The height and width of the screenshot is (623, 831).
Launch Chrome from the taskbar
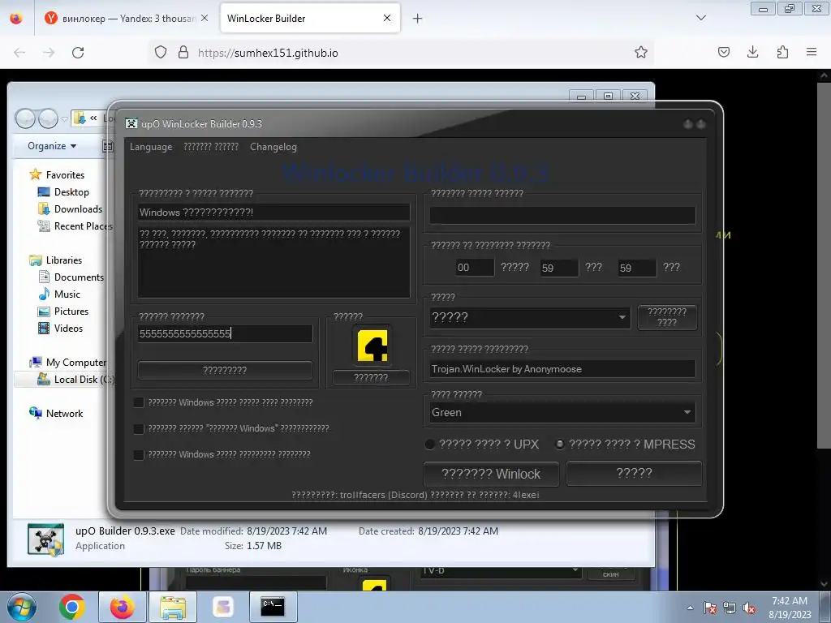coord(72,607)
